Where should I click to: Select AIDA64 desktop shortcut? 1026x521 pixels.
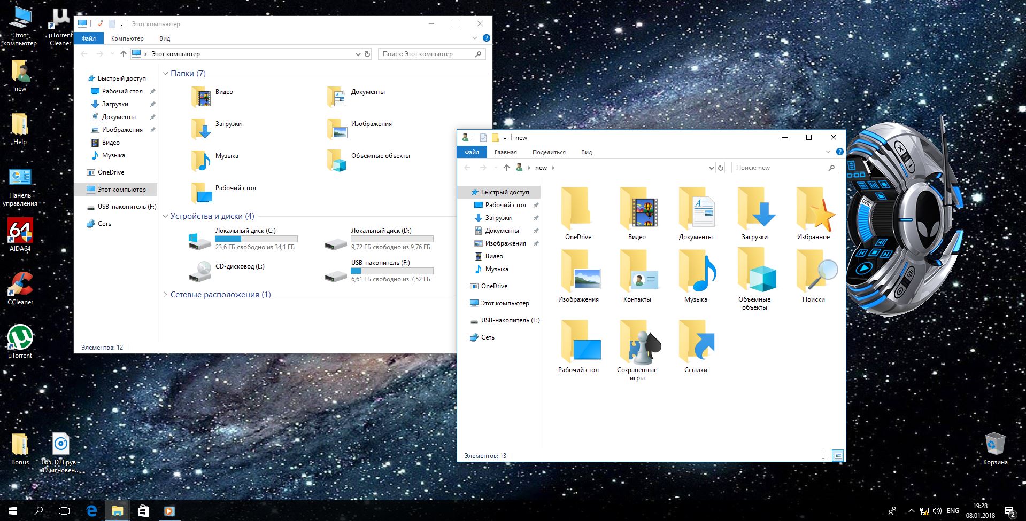point(20,235)
